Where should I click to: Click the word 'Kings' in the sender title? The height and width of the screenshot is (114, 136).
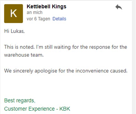click(59, 7)
